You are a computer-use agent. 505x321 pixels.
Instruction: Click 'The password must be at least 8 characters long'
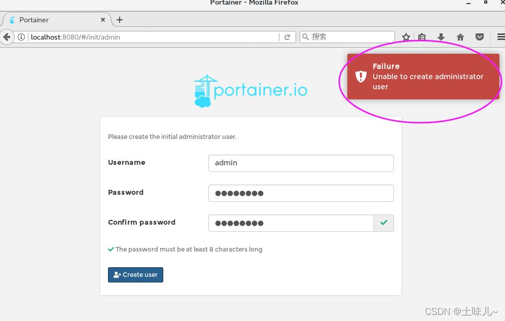click(189, 249)
